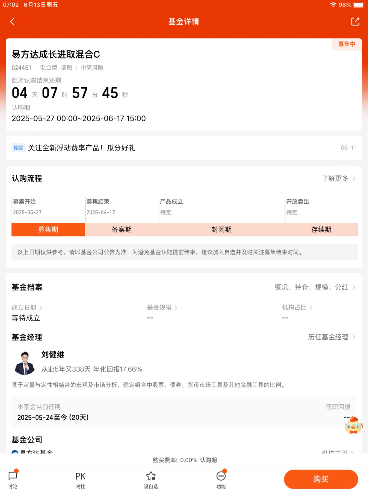Screen dimensions: 368x491
Task: Tap fund code 024451
Action: click(x=21, y=68)
